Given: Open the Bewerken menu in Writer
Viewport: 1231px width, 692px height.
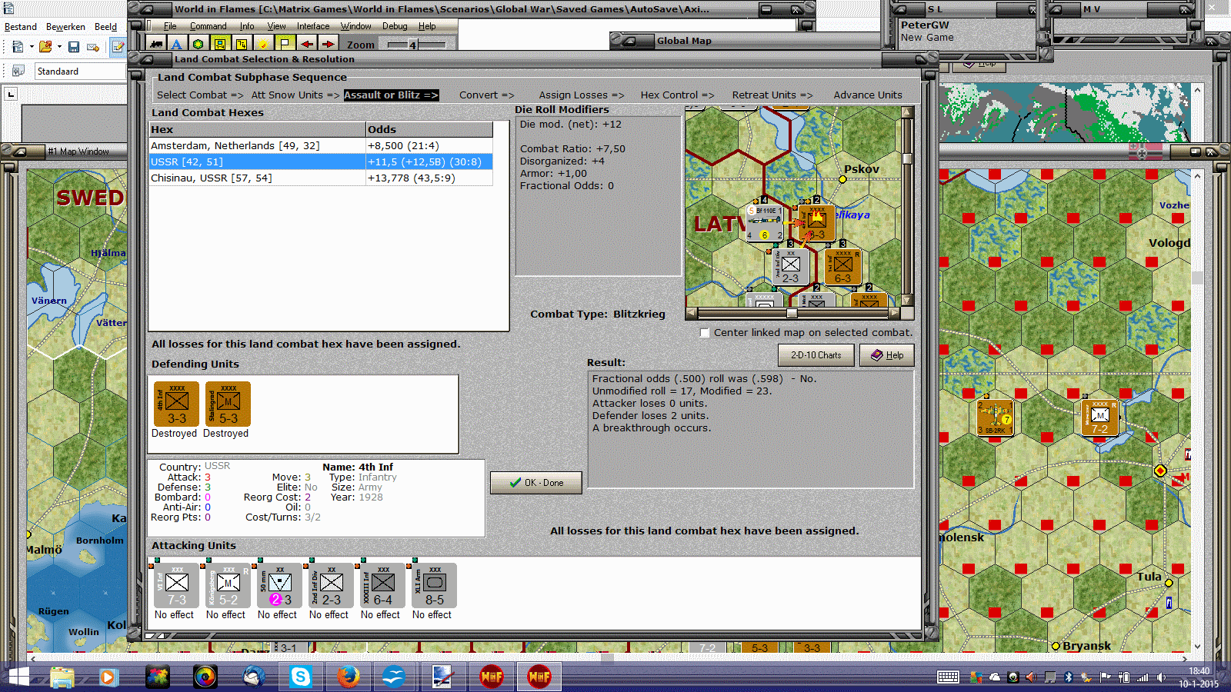Looking at the screenshot, I should (x=65, y=27).
